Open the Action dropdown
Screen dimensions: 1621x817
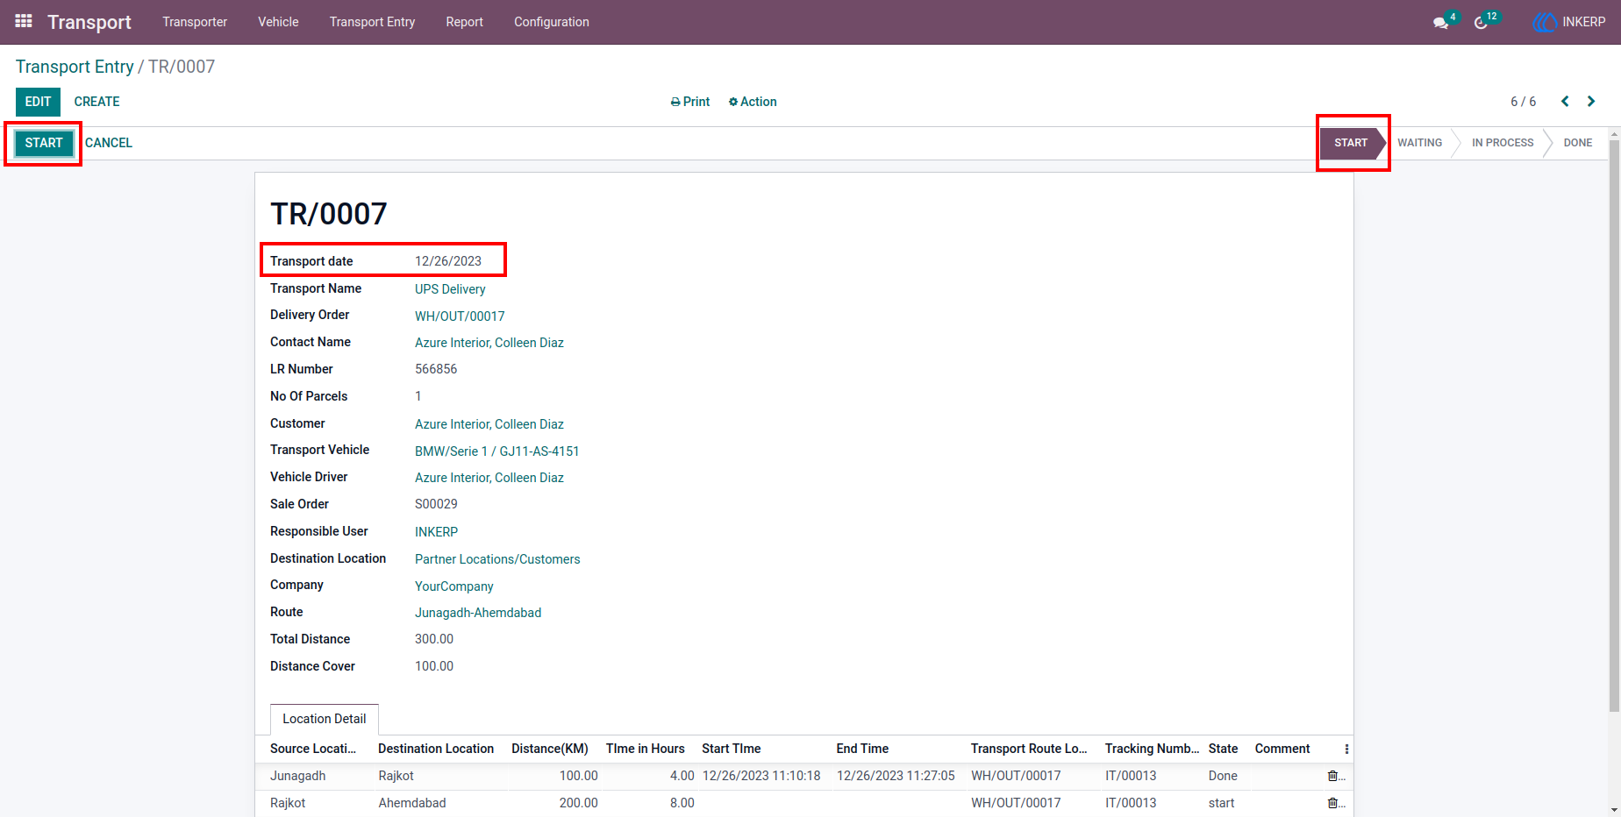pyautogui.click(x=753, y=102)
